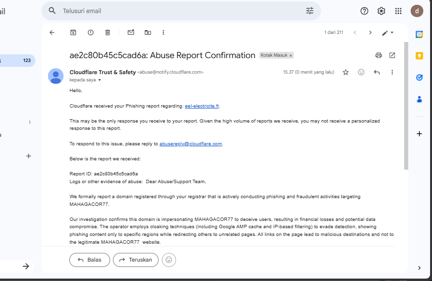This screenshot has height=281, width=432.
Task: Archive this email
Action: coord(73,32)
